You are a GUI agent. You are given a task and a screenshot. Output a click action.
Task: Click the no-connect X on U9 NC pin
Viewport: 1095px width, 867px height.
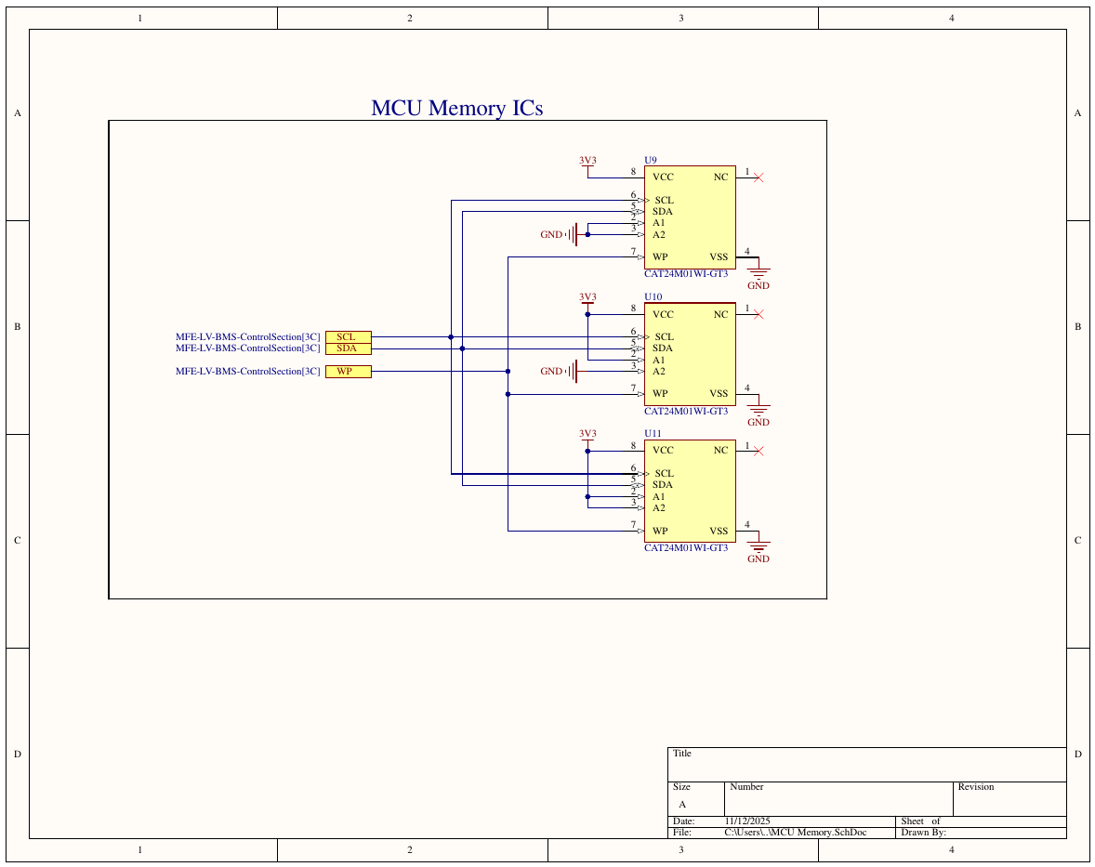pos(759,178)
